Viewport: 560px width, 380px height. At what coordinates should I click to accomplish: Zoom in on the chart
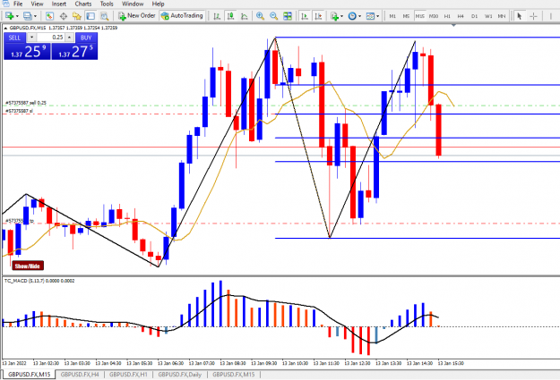point(260,16)
